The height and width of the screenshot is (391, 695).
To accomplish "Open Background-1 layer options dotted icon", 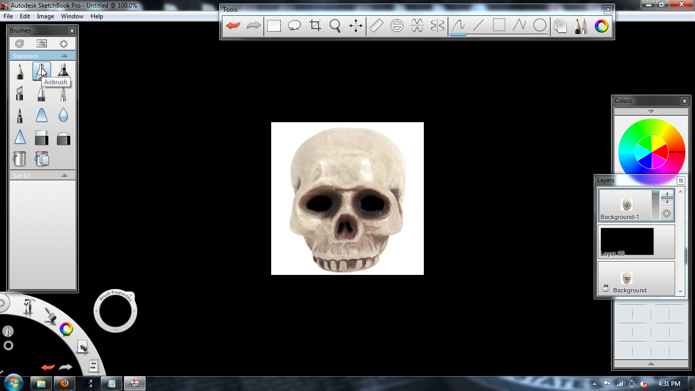I will [x=667, y=214].
